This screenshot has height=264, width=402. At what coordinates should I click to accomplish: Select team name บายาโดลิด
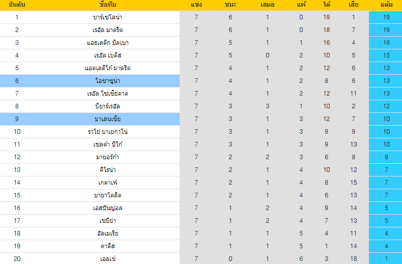pos(108,195)
